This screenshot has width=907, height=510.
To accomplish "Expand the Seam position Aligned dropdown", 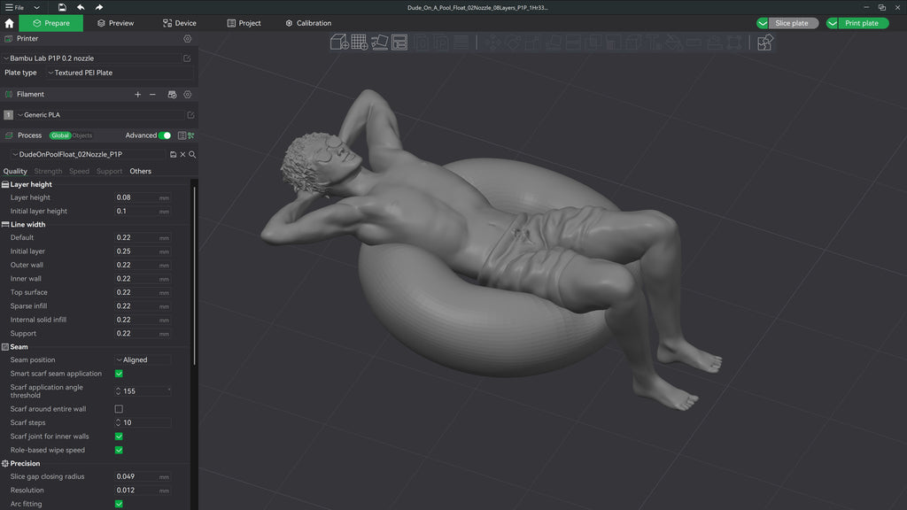I will (x=143, y=359).
